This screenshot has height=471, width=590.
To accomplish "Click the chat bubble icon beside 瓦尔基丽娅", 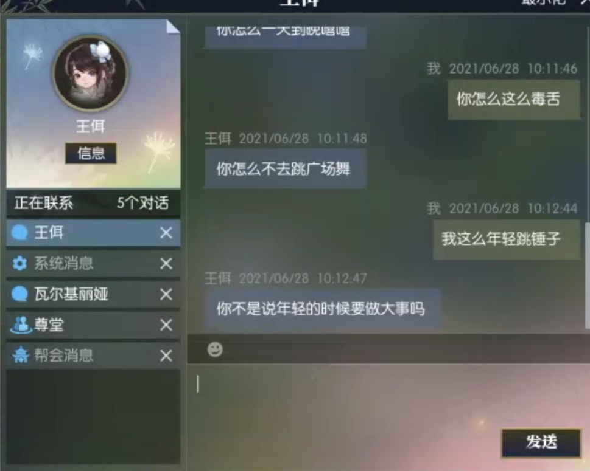I will [19, 294].
